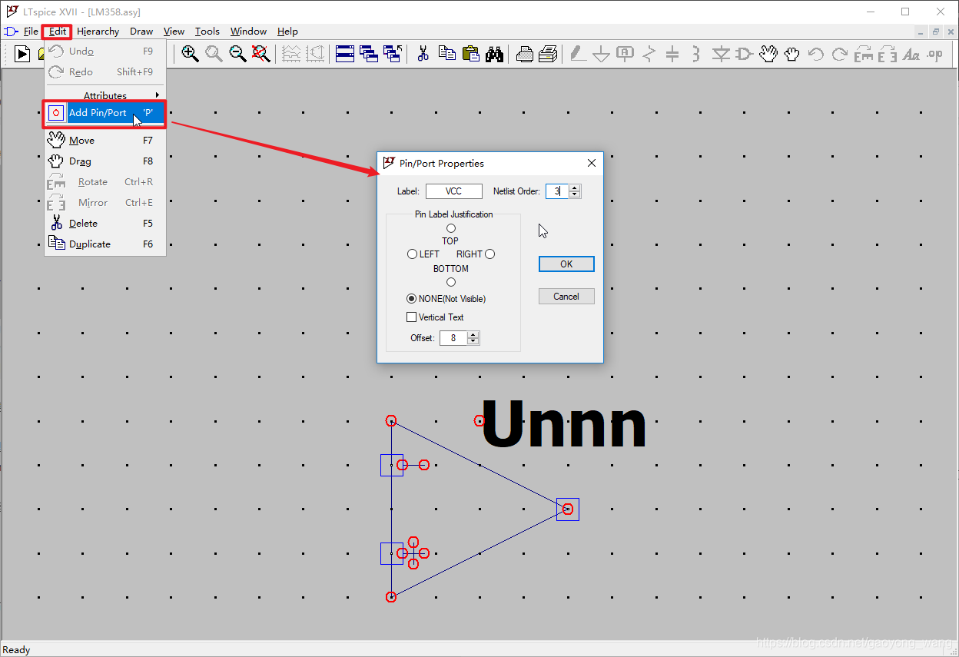Click the Label field containing VCC

tap(454, 191)
